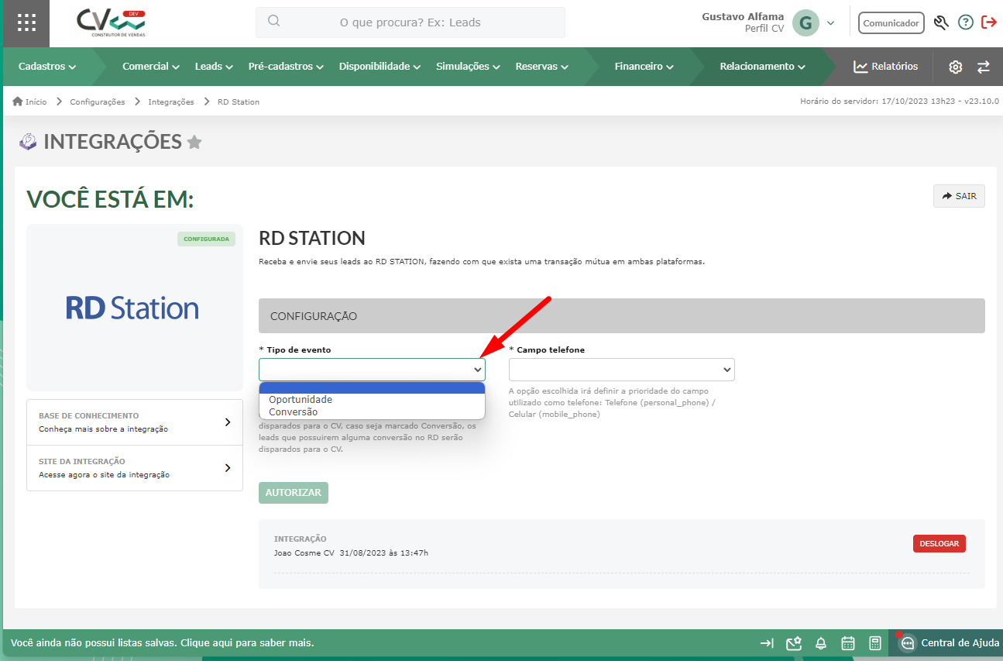Click the red logout icon
Image resolution: width=1003 pixels, height=661 pixels.
pyautogui.click(x=989, y=22)
